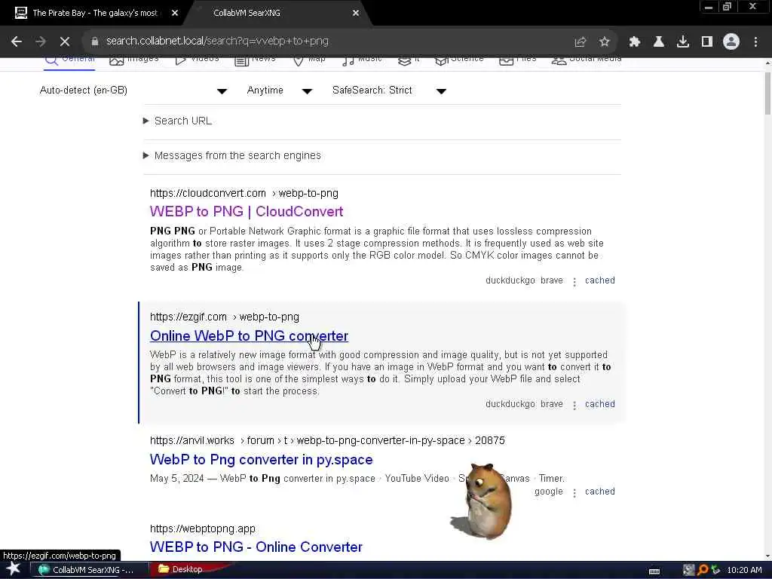This screenshot has width=772, height=579.
Task: Toggle the side panel icon
Action: (707, 42)
